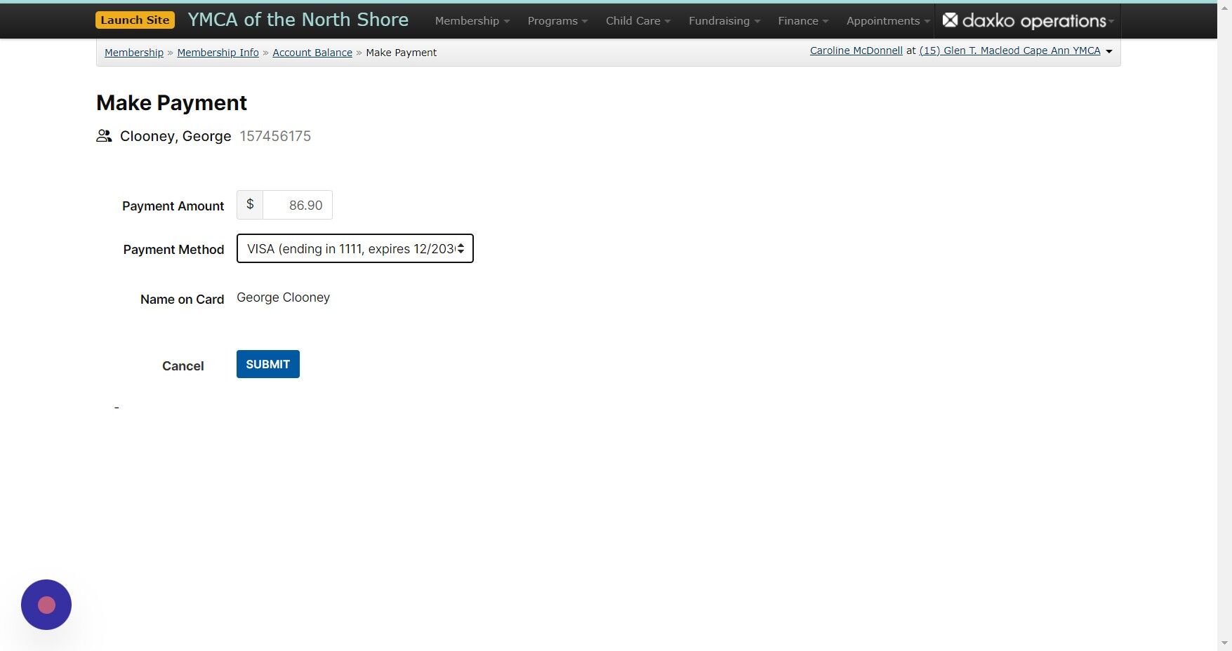1232x651 pixels.
Task: Step to the next payment method option
Action: 462,252
